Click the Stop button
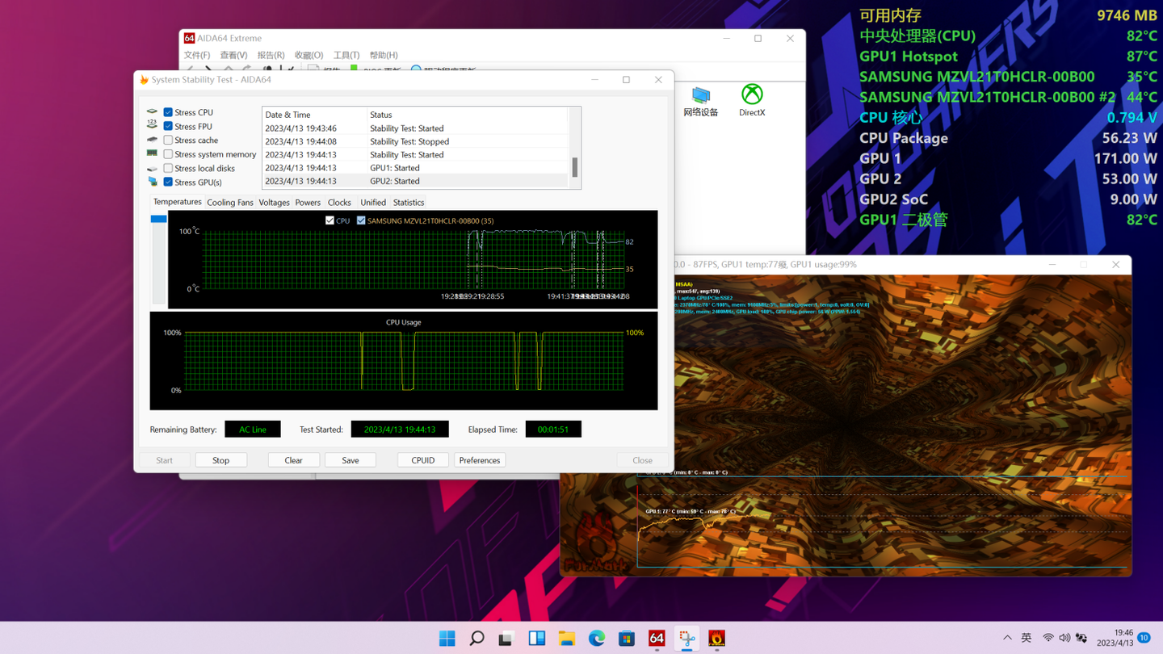The width and height of the screenshot is (1163, 654). point(220,460)
